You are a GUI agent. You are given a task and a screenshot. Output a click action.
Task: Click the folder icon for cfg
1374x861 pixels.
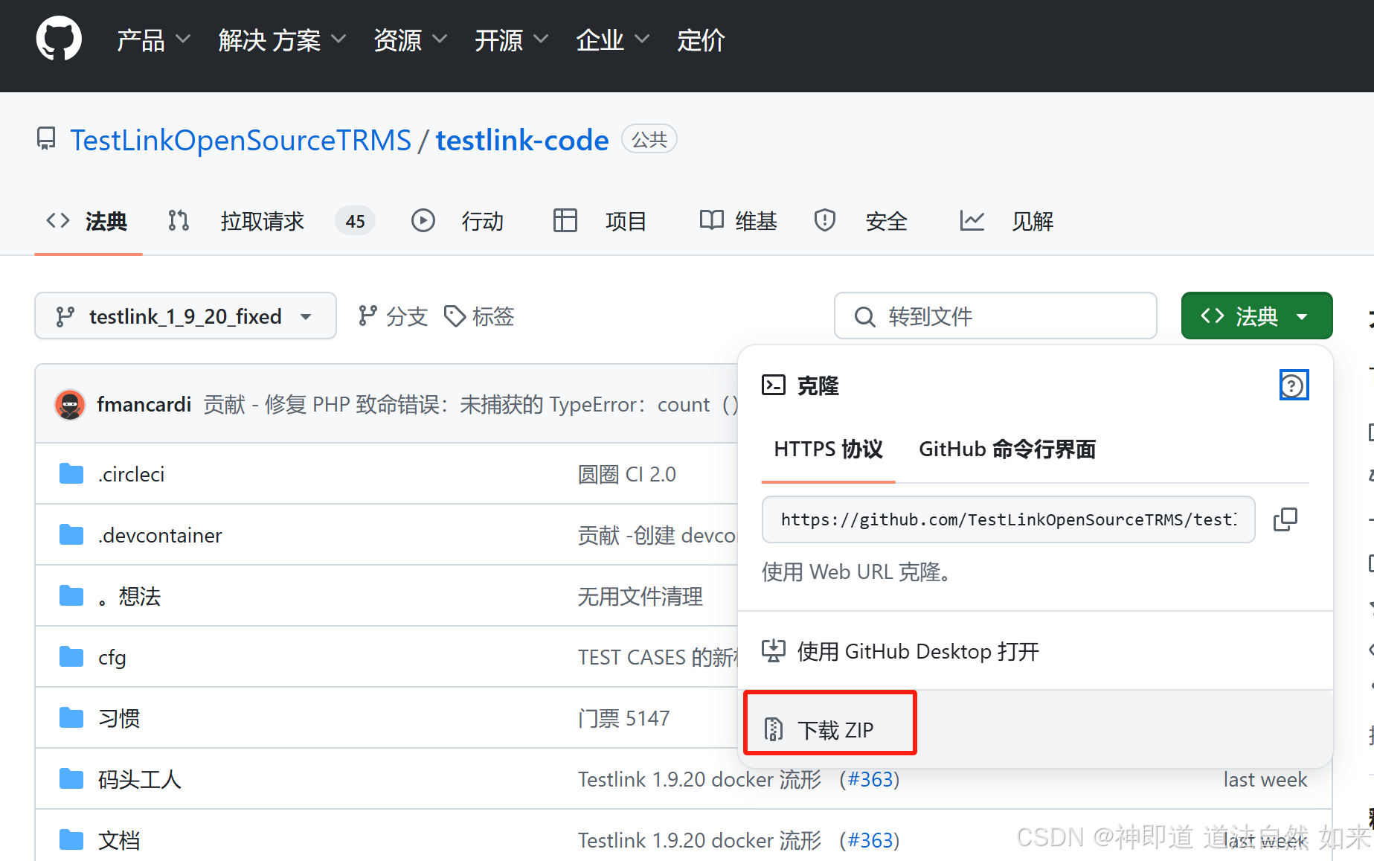pyautogui.click(x=71, y=656)
